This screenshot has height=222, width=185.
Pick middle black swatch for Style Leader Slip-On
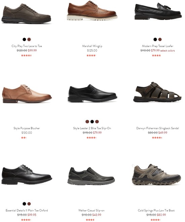[x=92, y=122]
